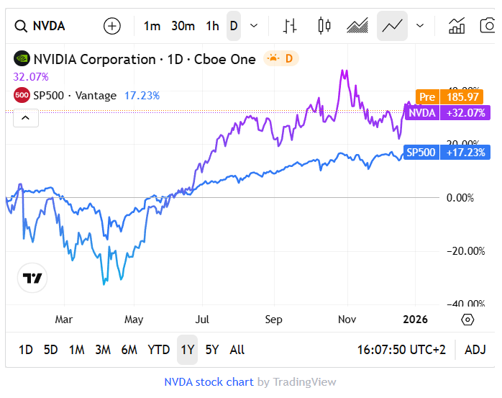Open the NVDA stock chart link
This screenshot has height=398, width=502.
click(x=209, y=382)
